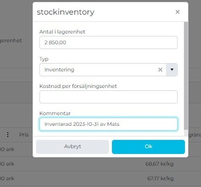Focus the Antal i lagerenhet field

pyautogui.click(x=108, y=43)
